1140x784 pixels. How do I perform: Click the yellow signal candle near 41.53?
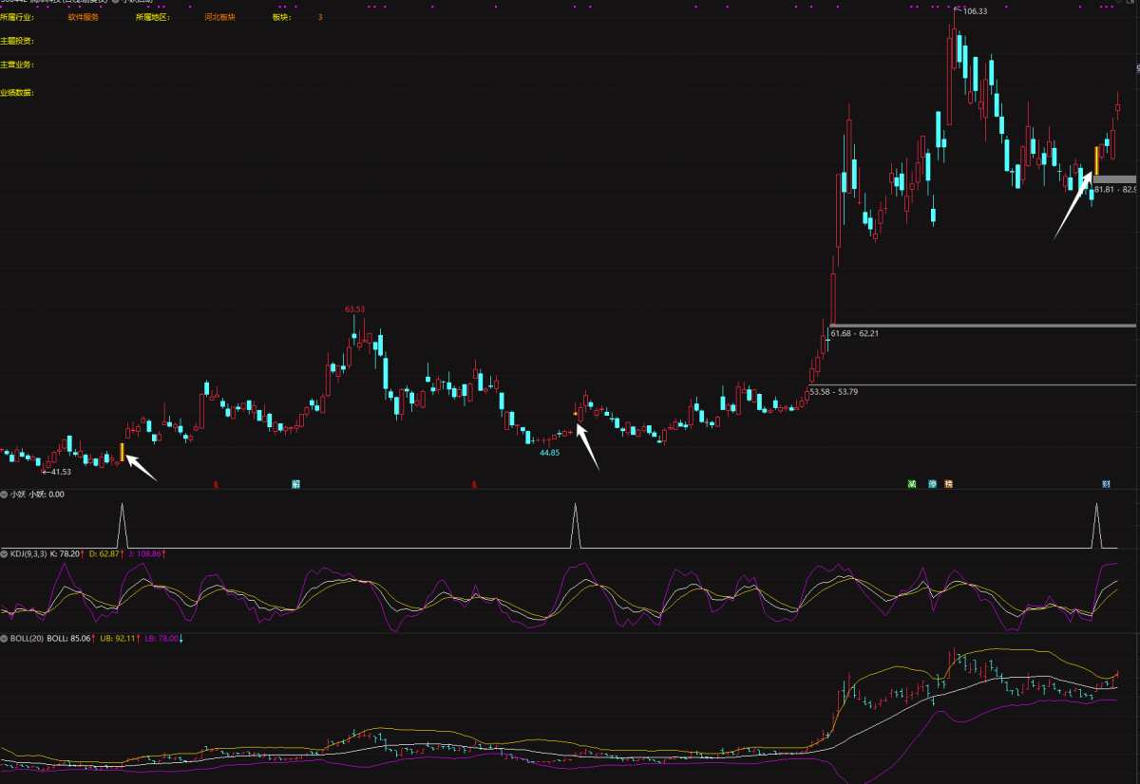coord(122,453)
